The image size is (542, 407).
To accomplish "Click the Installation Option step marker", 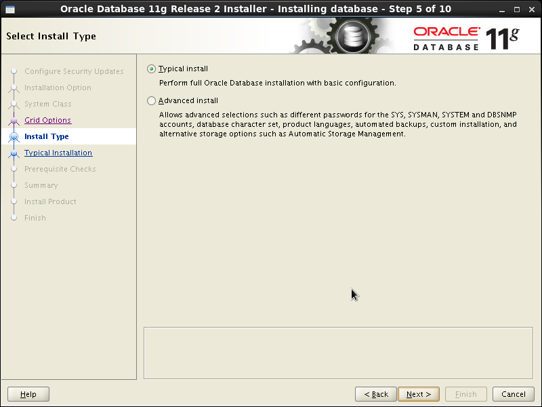I will pyautogui.click(x=14, y=88).
